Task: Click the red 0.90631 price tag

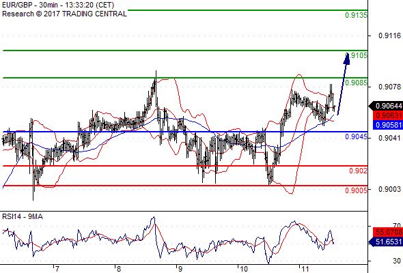Action: (387, 115)
